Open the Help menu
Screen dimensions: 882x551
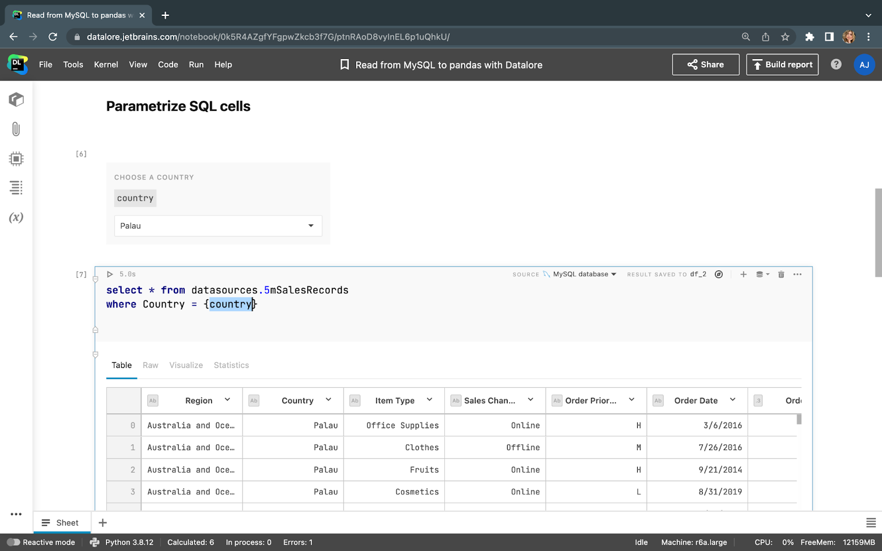pyautogui.click(x=223, y=64)
